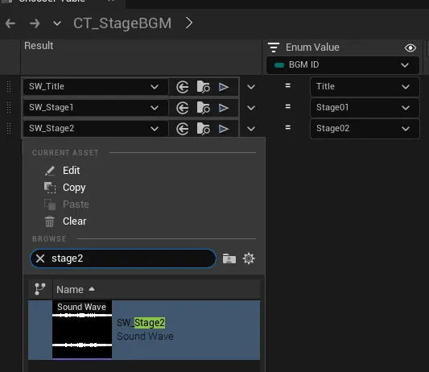429x372 pixels.
Task: Open the Stage02 enum value dropdown
Action: click(x=365, y=128)
